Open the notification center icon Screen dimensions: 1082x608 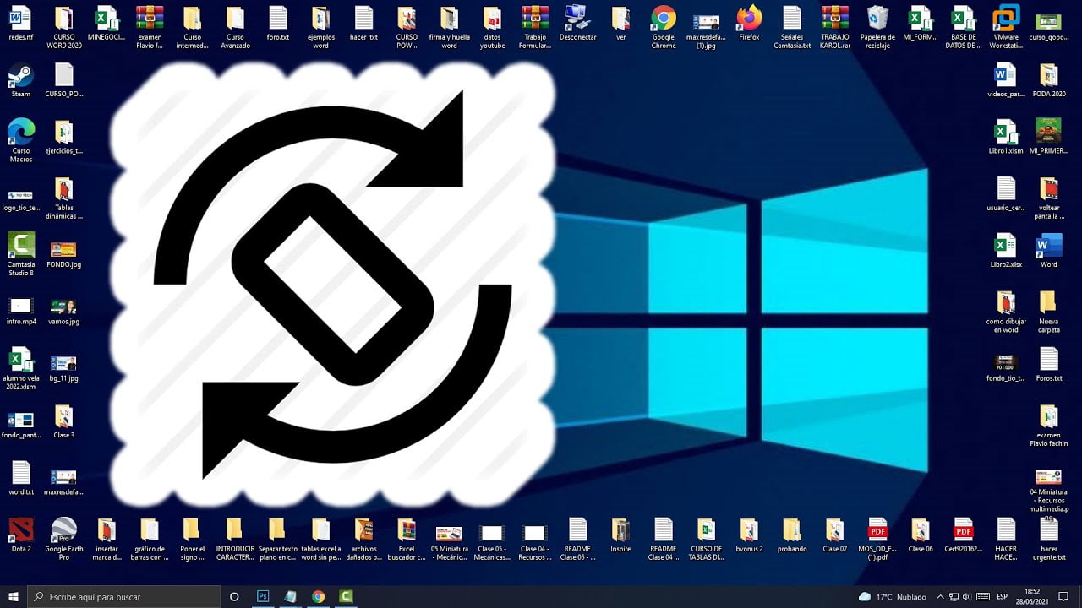1063,596
